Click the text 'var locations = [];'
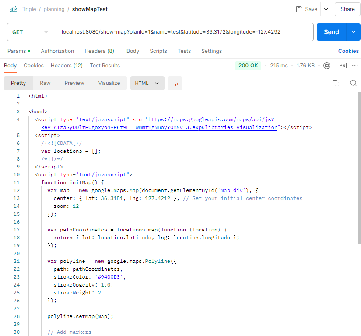This screenshot has width=361, height=336. 71,151
